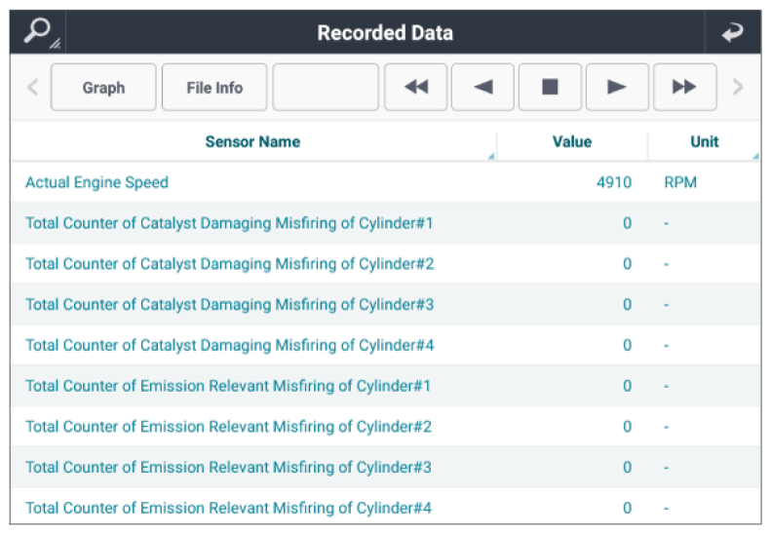Select Emission Relevant Misfiring of Cylinder#4 row
This screenshot has height=534, width=771.
point(228,508)
